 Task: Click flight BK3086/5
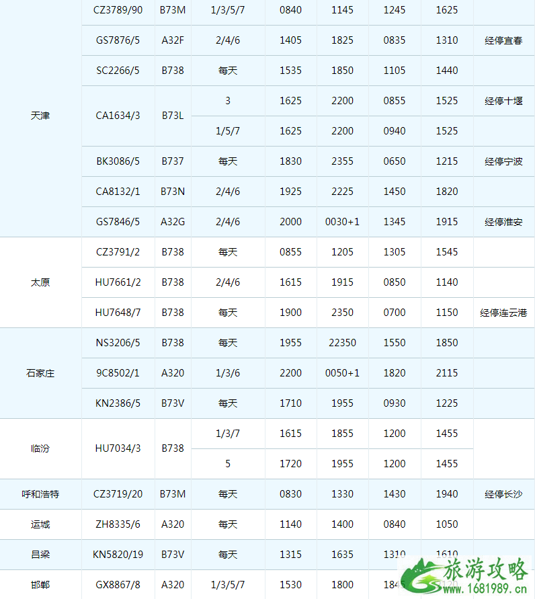tap(118, 161)
